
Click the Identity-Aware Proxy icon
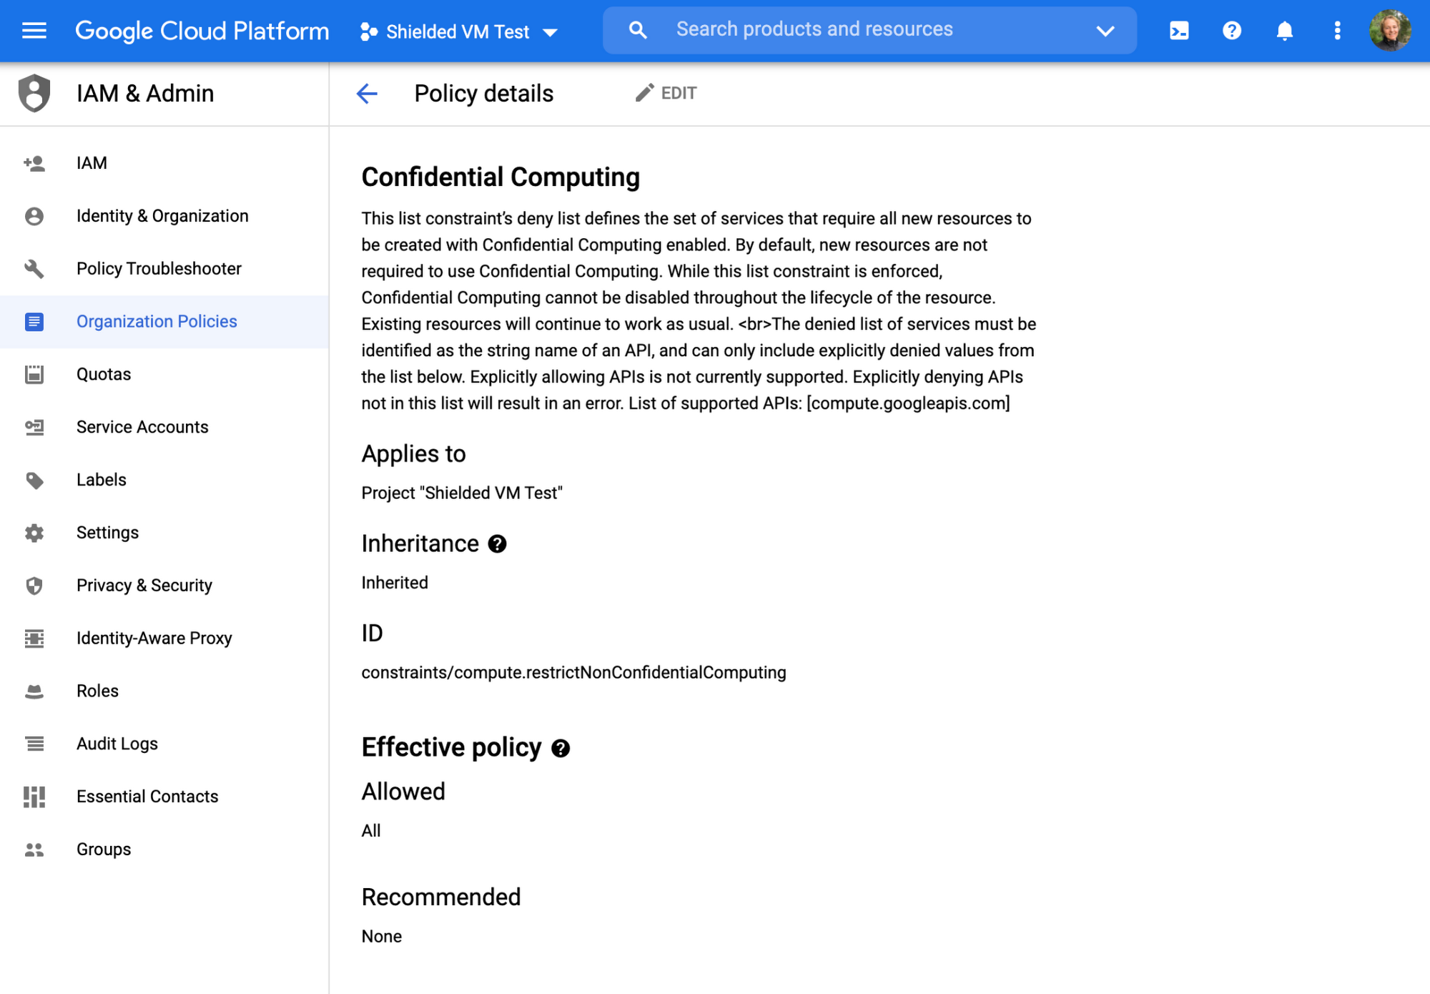34,639
